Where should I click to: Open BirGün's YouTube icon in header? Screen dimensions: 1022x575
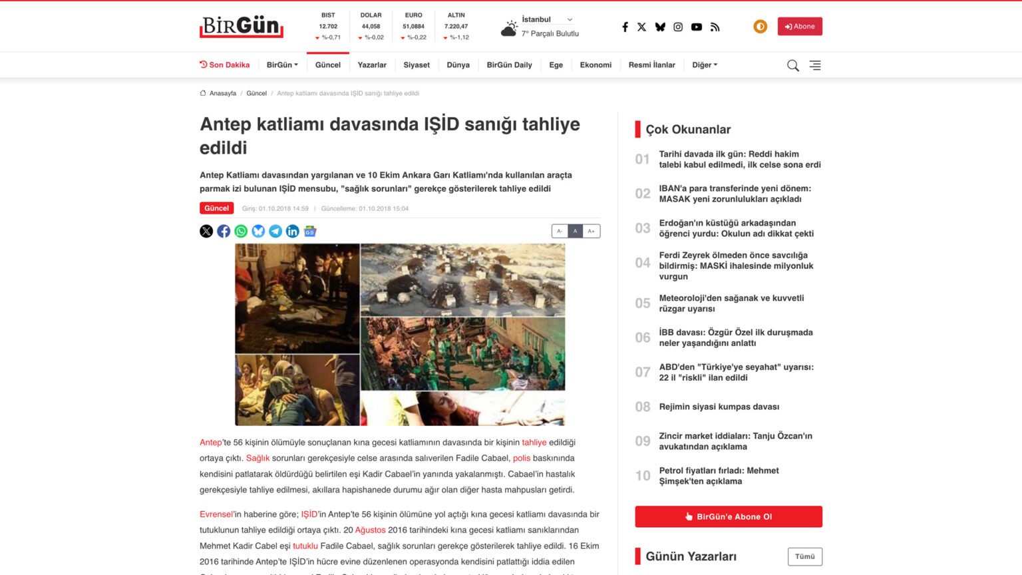point(697,27)
